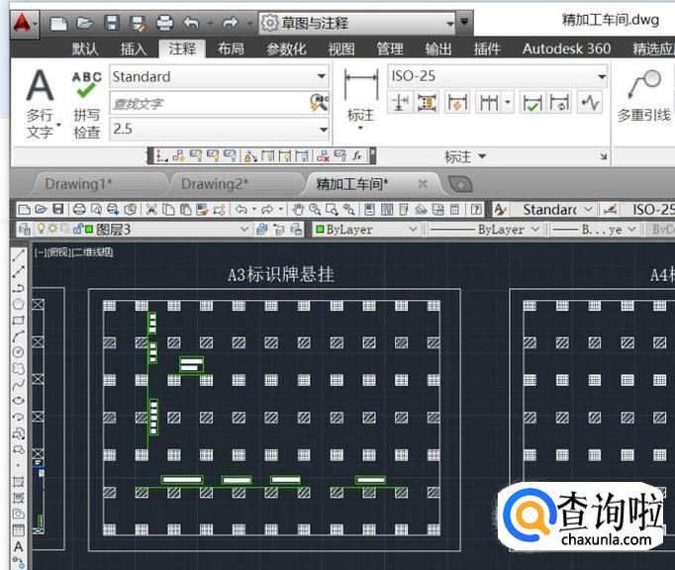Click the Undo arrow in quick access bar
The height and width of the screenshot is (570, 675).
click(x=192, y=23)
